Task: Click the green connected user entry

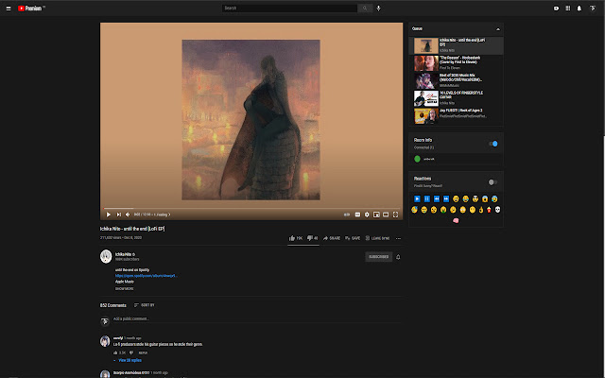Action: click(x=424, y=159)
